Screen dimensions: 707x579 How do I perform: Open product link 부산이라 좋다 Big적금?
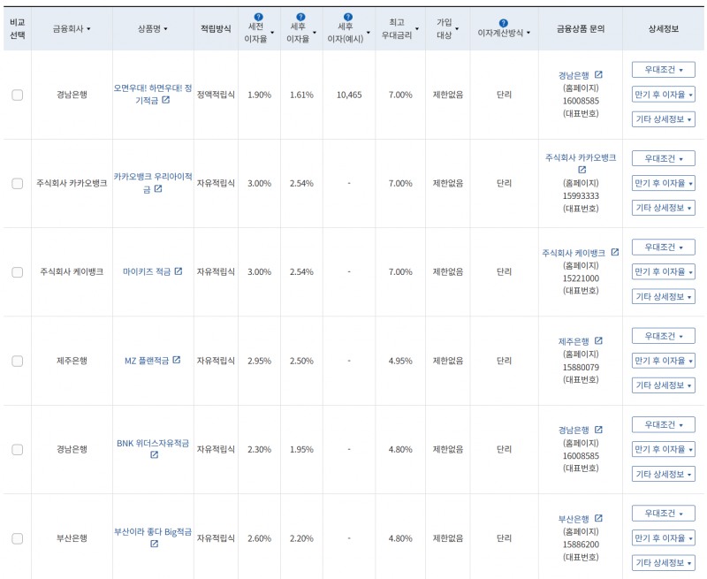click(152, 532)
